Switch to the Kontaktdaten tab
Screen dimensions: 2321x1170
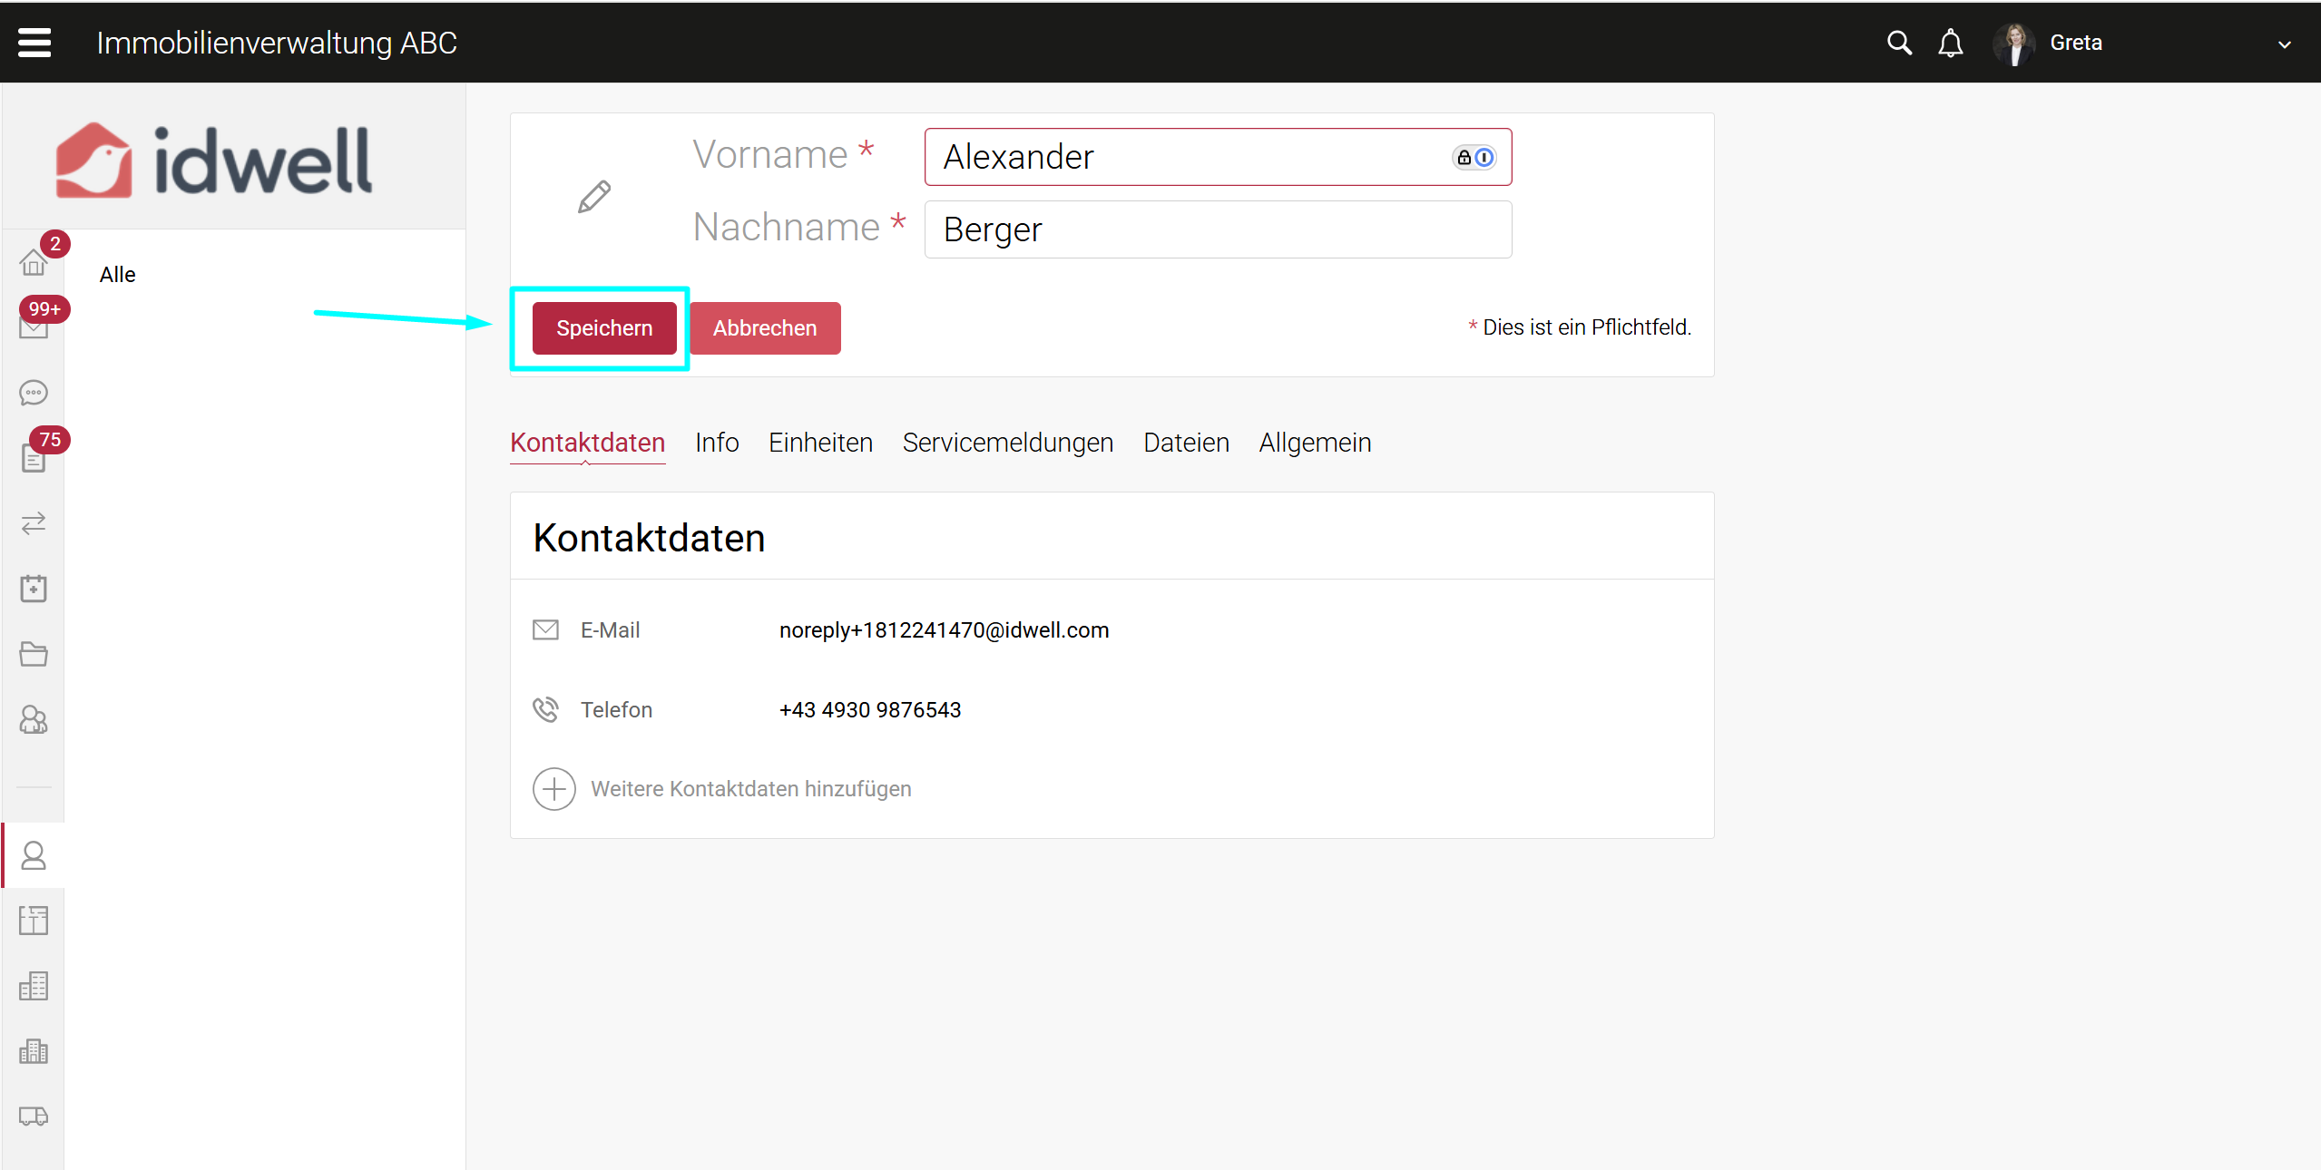point(587,443)
